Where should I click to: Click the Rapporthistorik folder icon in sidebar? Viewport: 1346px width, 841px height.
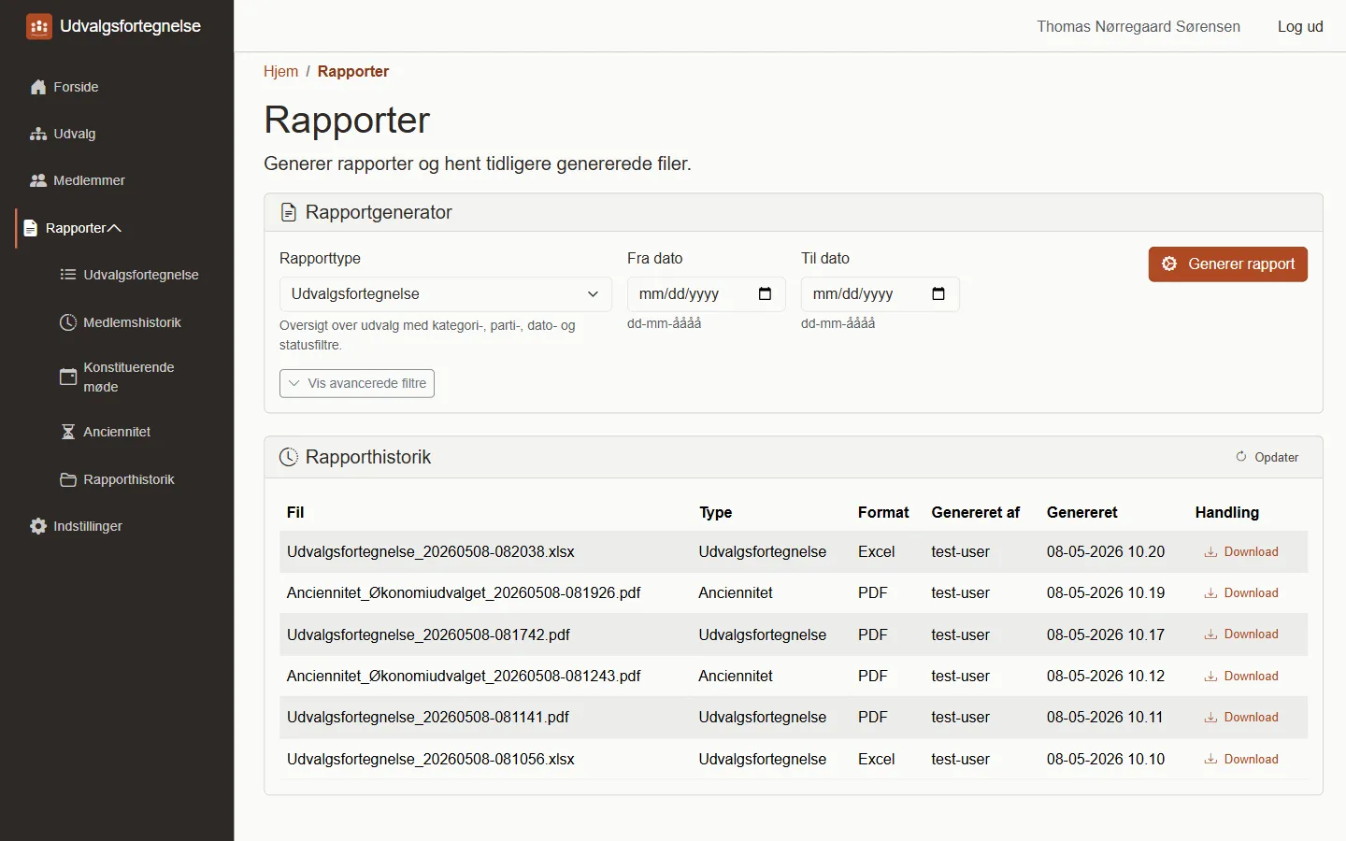click(68, 479)
